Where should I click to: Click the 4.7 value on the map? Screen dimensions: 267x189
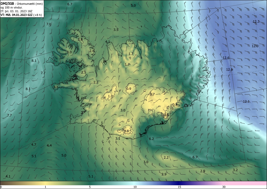click(34, 145)
